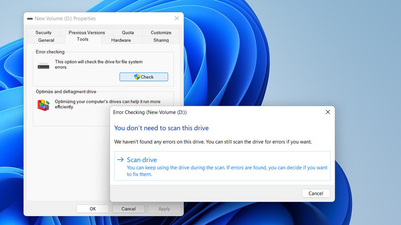Viewport: 401px width, 225px height.
Task: Select the Tools tab
Action: pos(83,40)
